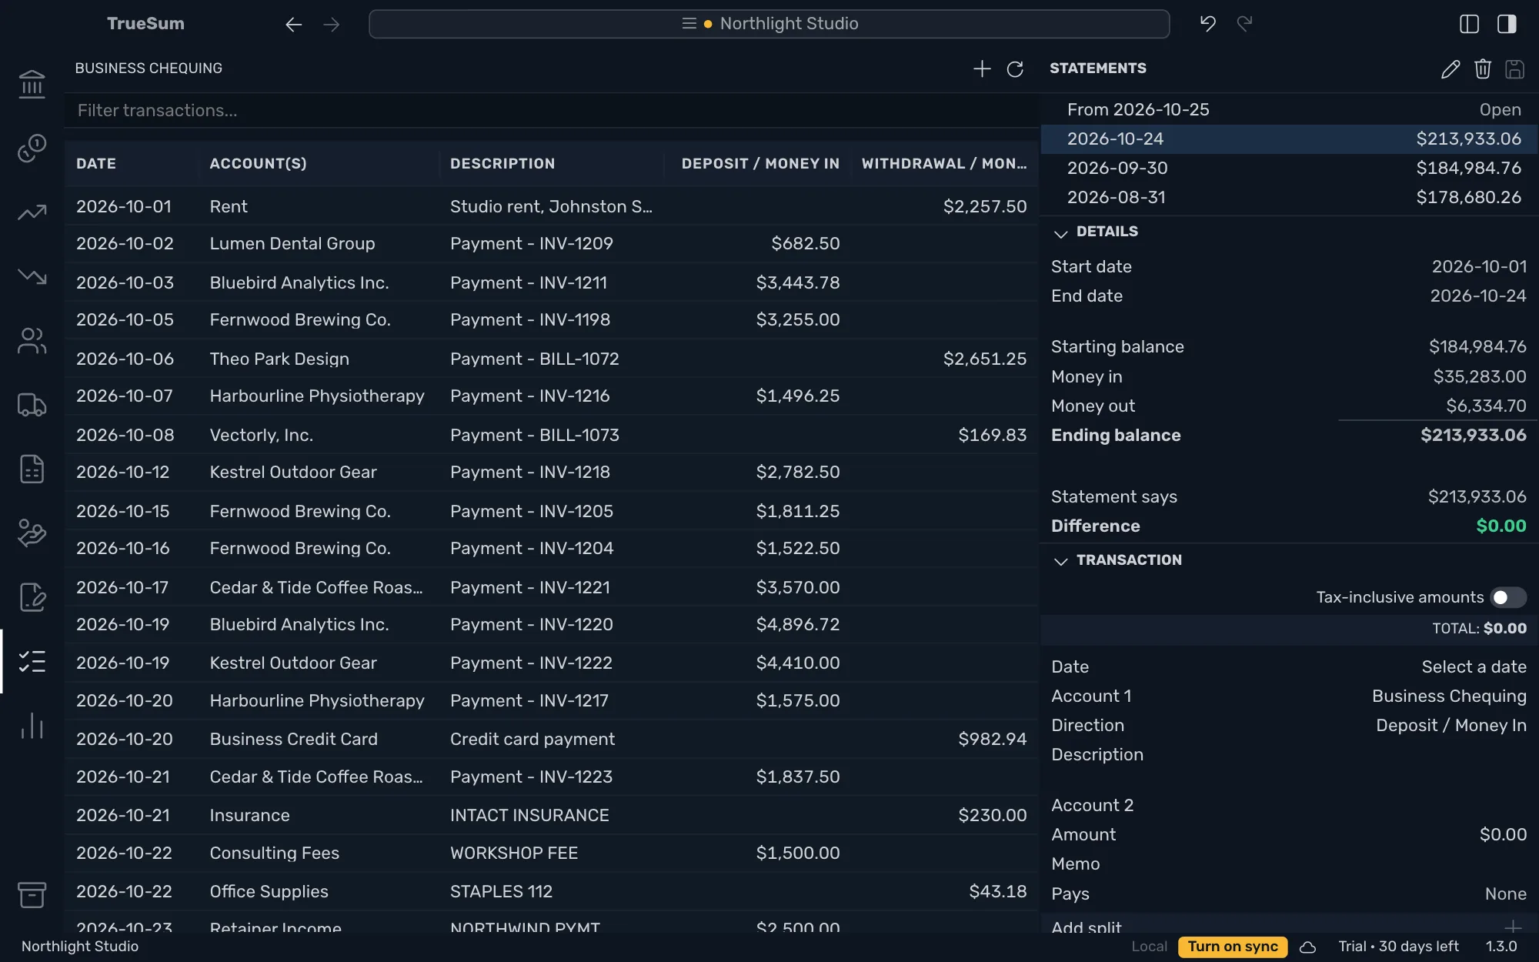This screenshot has width=1539, height=962.
Task: Open the people contacts sidebar icon
Action: [32, 340]
